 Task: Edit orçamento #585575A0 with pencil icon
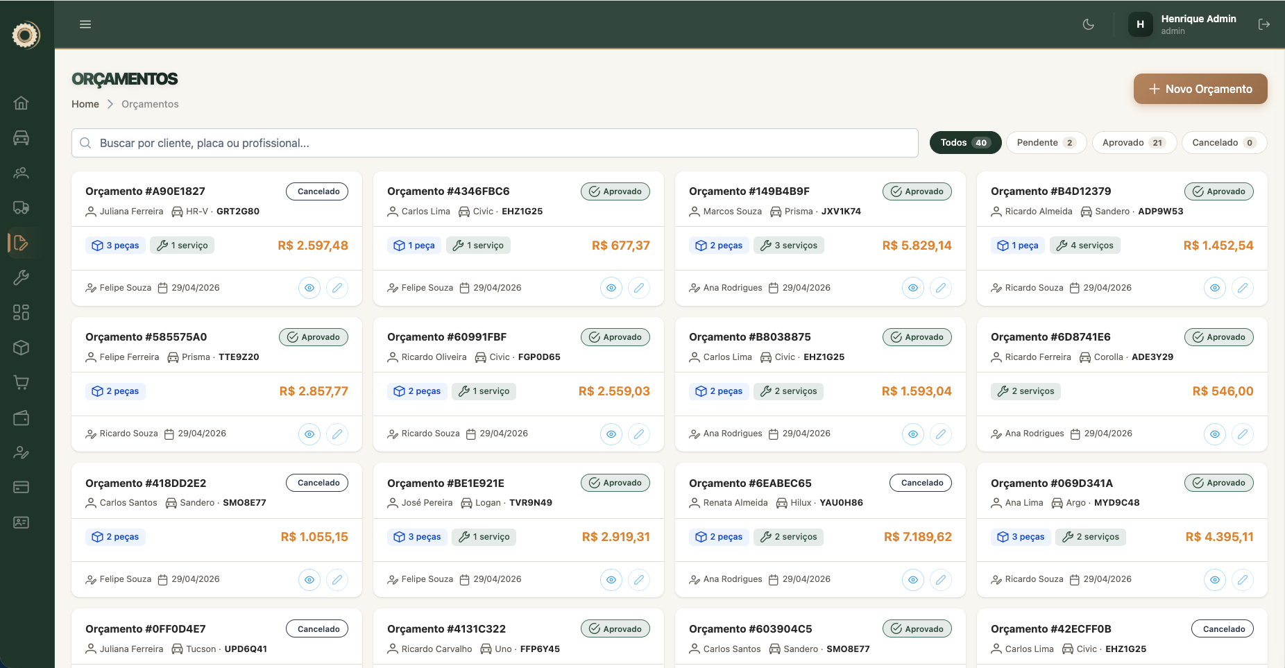tap(337, 434)
